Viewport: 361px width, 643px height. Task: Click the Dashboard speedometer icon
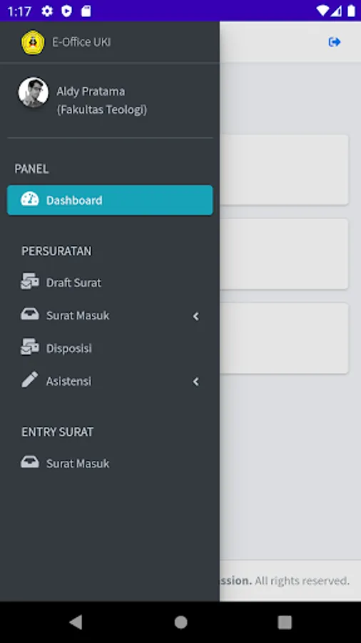point(30,199)
